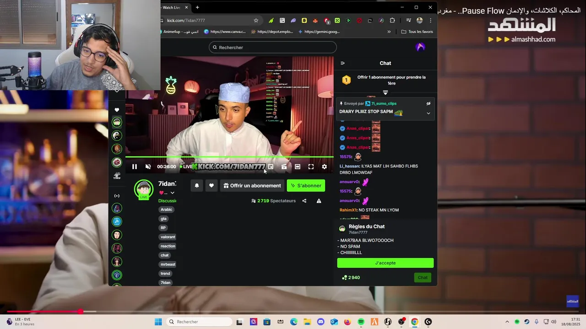Hide the pinned message icon
586x329 pixels.
tap(429, 104)
